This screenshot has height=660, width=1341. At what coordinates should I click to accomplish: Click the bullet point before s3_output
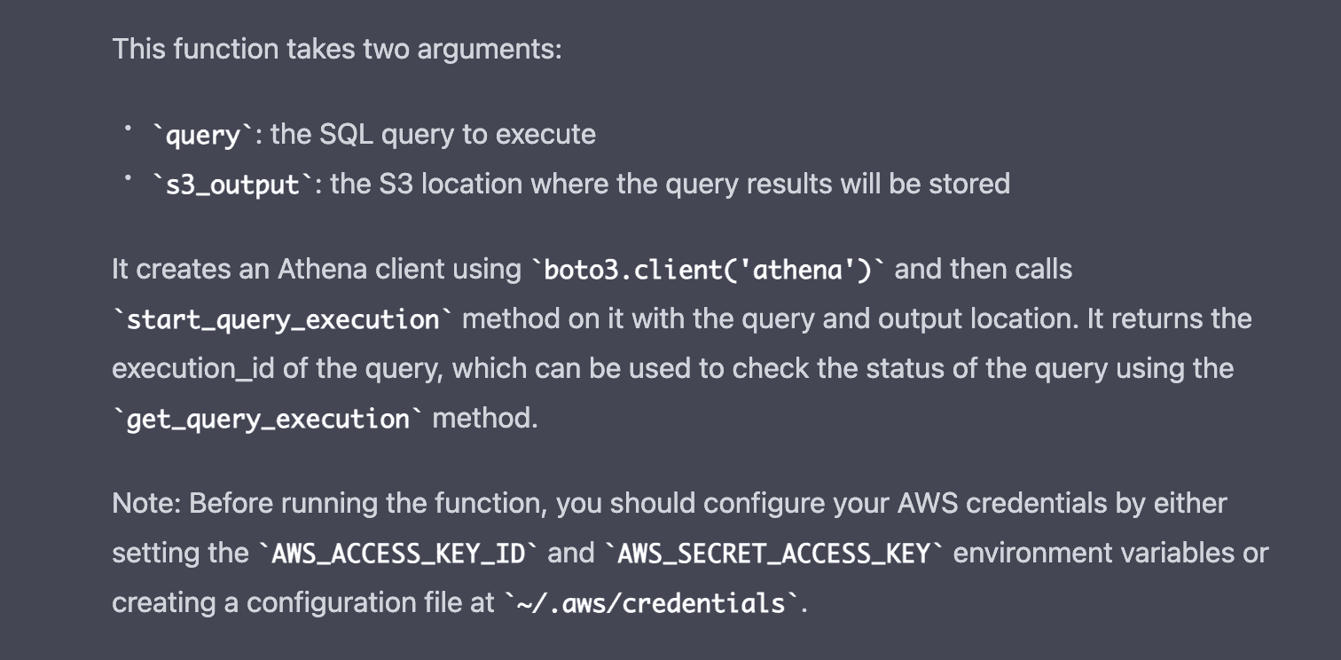click(x=128, y=179)
